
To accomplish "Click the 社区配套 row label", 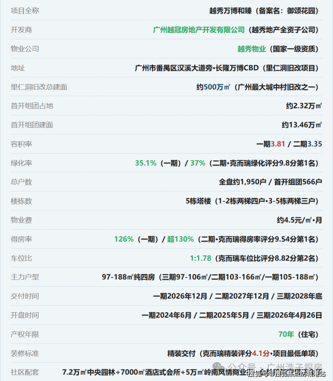I will [25, 372].
